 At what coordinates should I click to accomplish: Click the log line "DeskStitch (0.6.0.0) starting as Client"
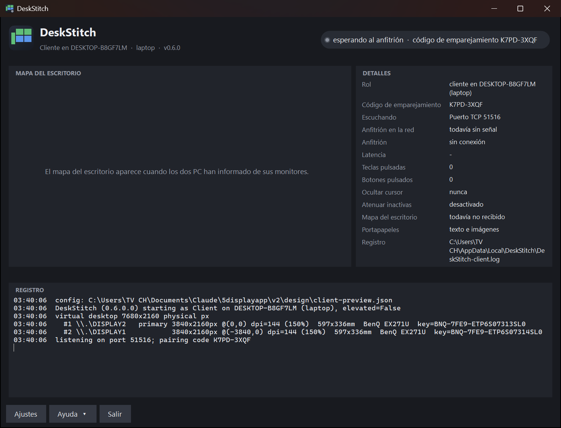[207, 308]
